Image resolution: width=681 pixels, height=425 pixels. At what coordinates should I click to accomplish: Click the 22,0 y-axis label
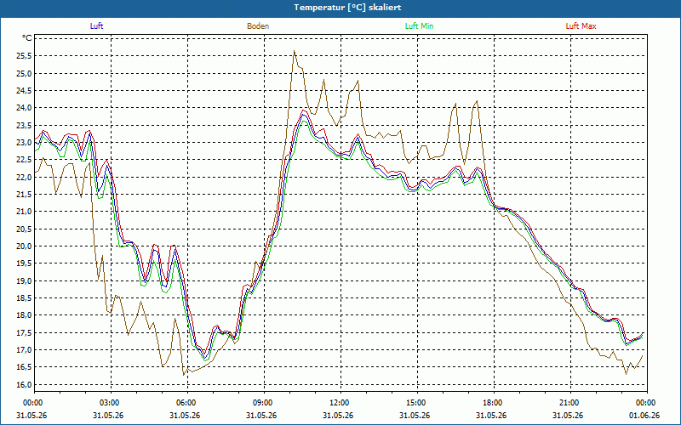[24, 177]
